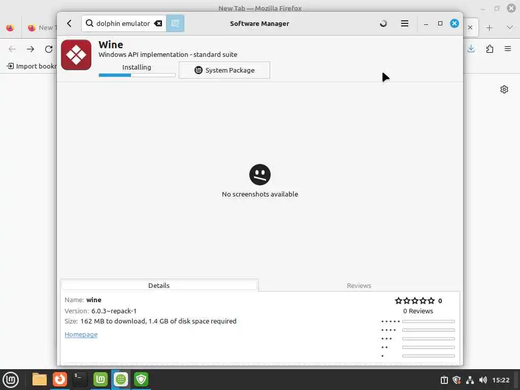
Task: Open the file manager from taskbar
Action: tap(40, 380)
